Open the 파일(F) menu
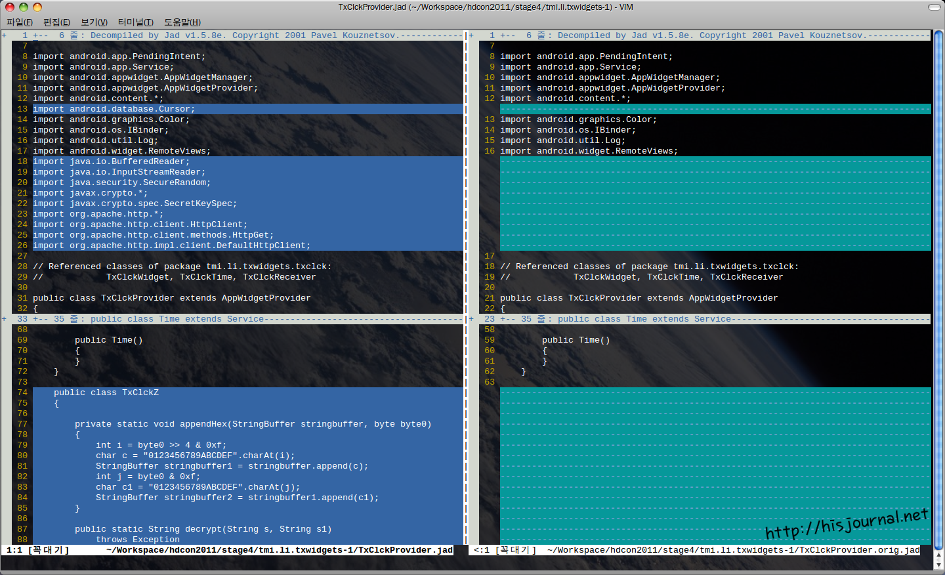Viewport: 945px width, 575px height. [x=20, y=22]
